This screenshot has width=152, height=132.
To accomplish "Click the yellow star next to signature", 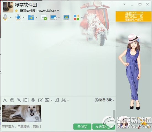I will pos(16,11).
